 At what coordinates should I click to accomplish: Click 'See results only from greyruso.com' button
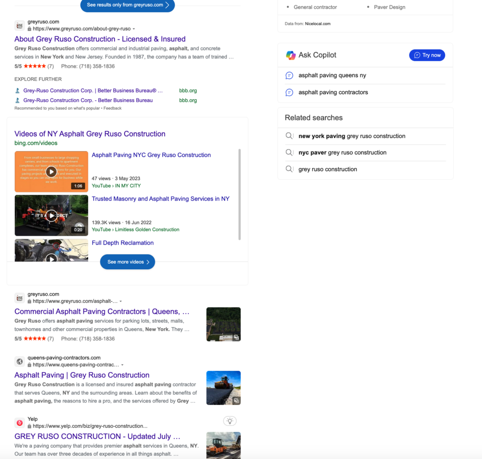pos(128,5)
